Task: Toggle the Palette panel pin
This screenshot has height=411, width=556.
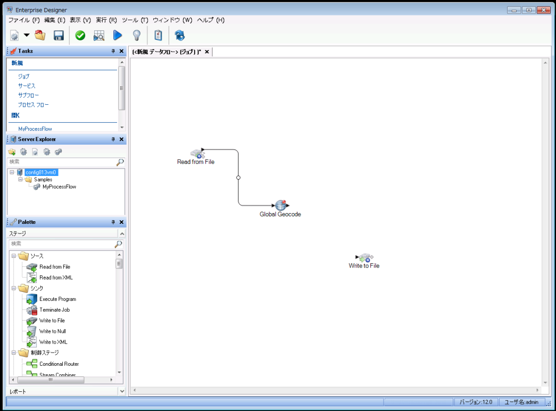Action: pos(113,222)
